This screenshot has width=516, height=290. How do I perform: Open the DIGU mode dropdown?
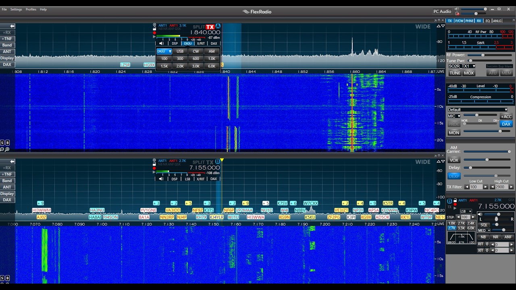click(164, 52)
